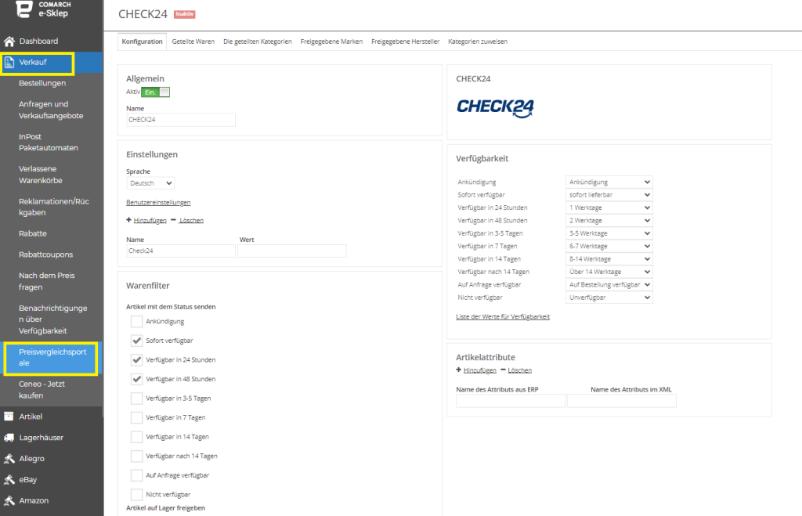Click the general Name field CHECK24
Screen dimensions: 802x516
181,120
